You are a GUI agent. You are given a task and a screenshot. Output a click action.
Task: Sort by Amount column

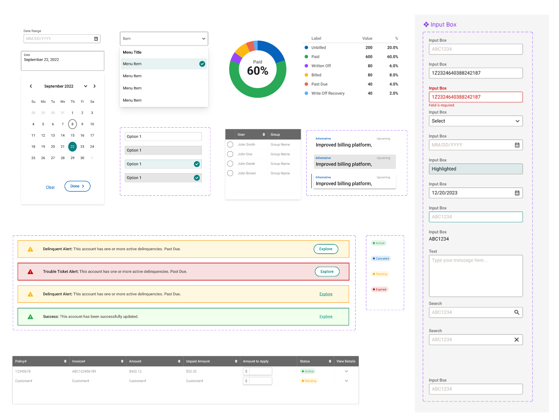(x=179, y=361)
